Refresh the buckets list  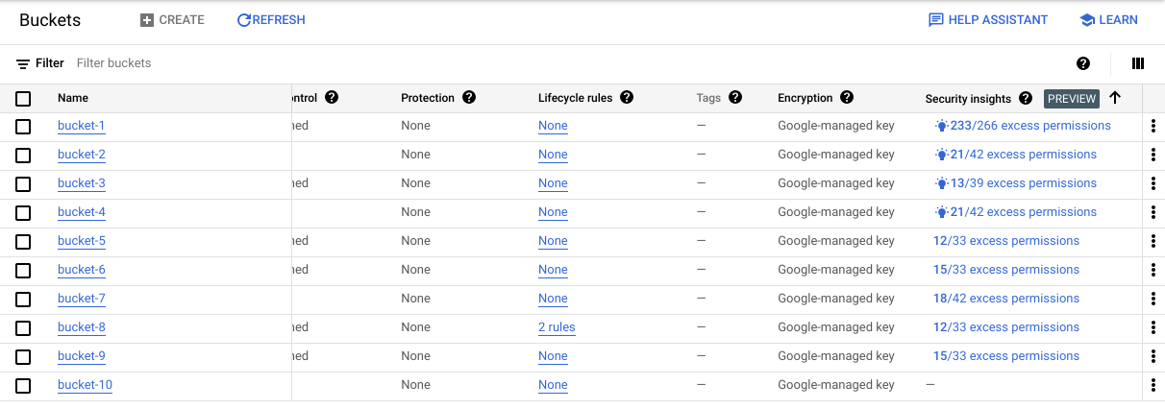coord(271,20)
